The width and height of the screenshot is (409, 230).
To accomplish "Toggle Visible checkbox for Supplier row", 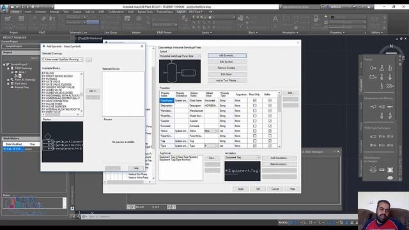I will (270, 121).
